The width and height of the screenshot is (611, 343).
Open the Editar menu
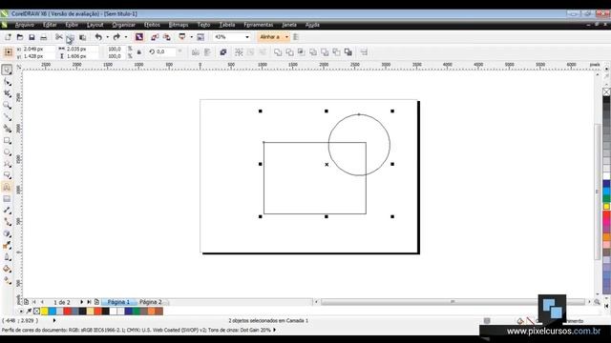(x=50, y=25)
